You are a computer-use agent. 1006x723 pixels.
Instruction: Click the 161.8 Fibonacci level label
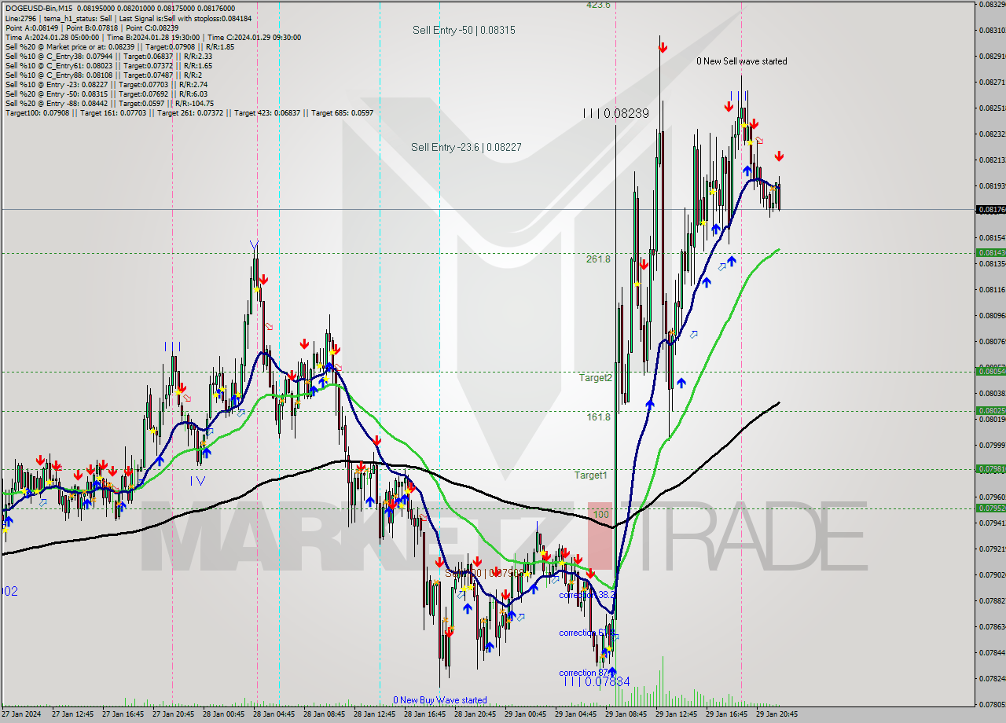click(598, 417)
